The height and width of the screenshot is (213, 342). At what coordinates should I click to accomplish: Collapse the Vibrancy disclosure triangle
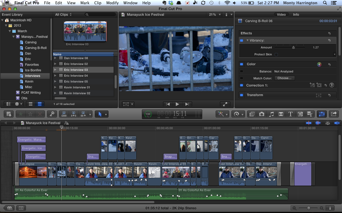247,40
